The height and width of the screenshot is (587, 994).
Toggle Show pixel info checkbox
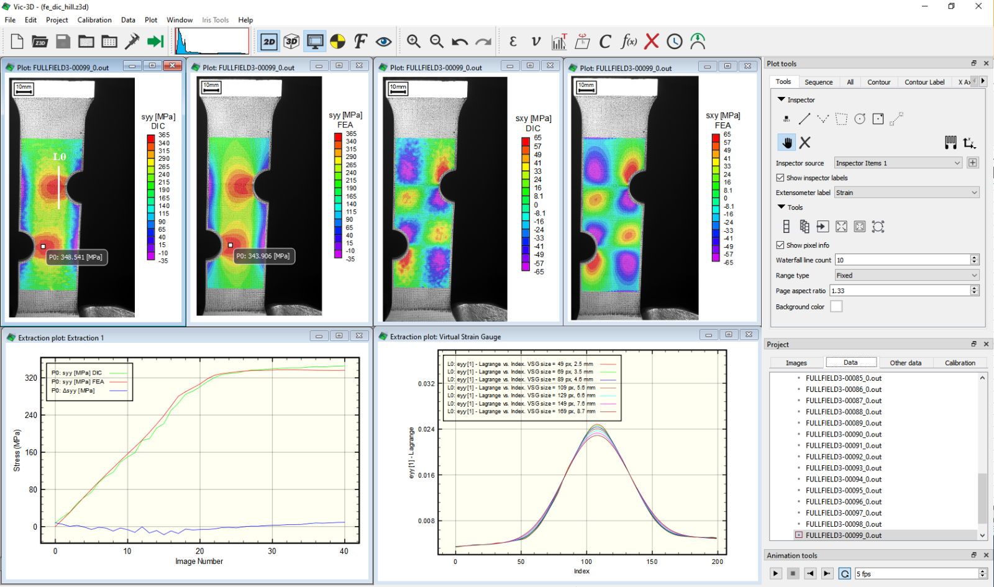780,245
